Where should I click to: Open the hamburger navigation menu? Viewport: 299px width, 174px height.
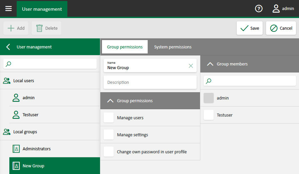pyautogui.click(x=8, y=9)
